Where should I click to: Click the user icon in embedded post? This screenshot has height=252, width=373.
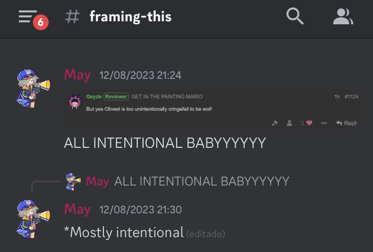[x=289, y=123]
